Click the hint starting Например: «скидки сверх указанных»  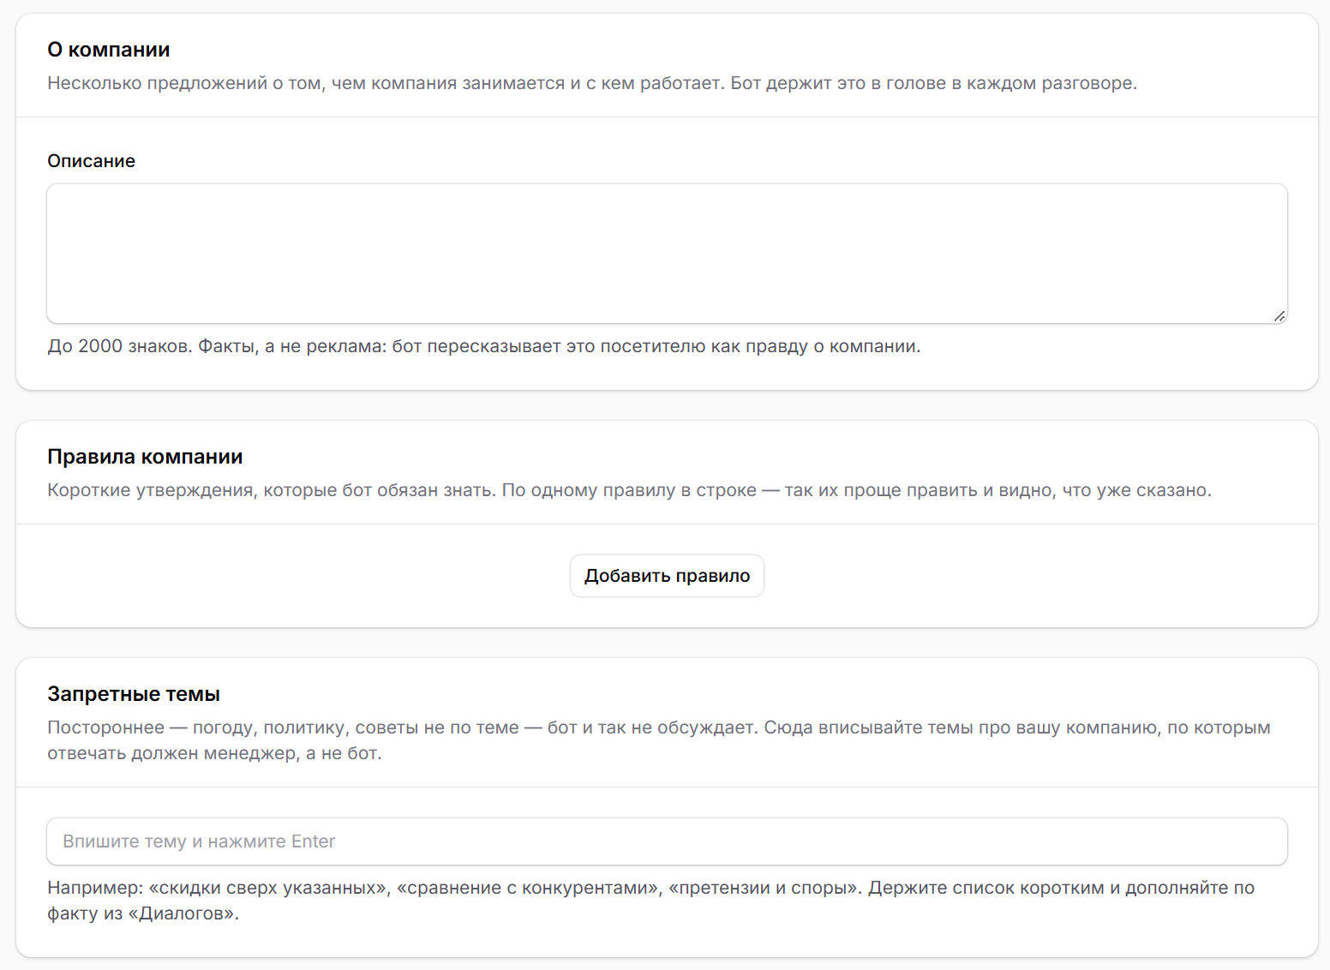pos(651,901)
